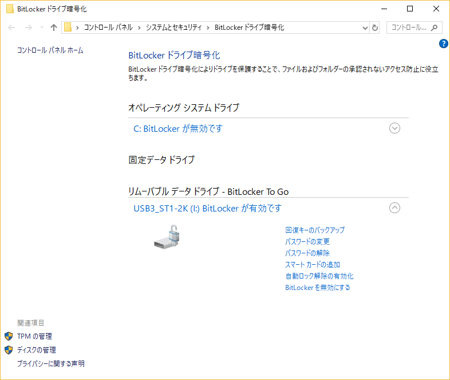Select BitLocker ドライブ暗号化 breadcrumb
The width and height of the screenshot is (450, 380).
click(250, 28)
